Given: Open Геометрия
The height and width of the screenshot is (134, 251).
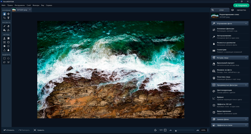Looking at the screenshot, I should (230, 51).
